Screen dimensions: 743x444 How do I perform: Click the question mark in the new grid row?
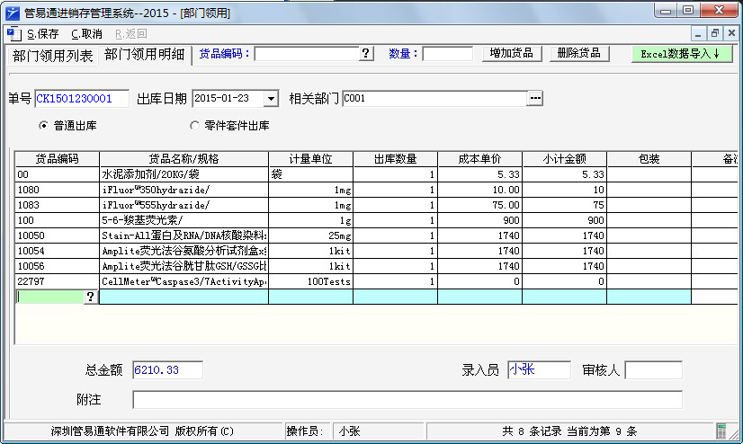point(91,297)
